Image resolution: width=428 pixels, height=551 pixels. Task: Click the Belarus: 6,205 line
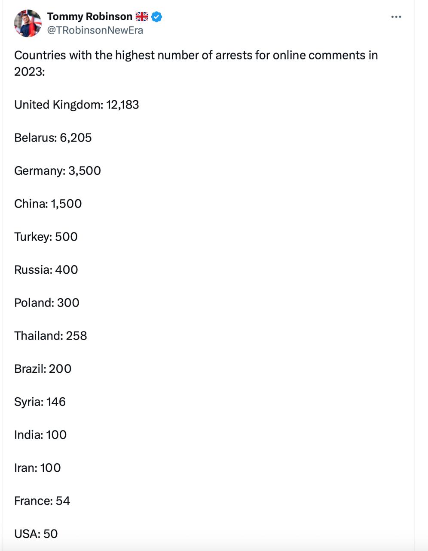point(53,138)
